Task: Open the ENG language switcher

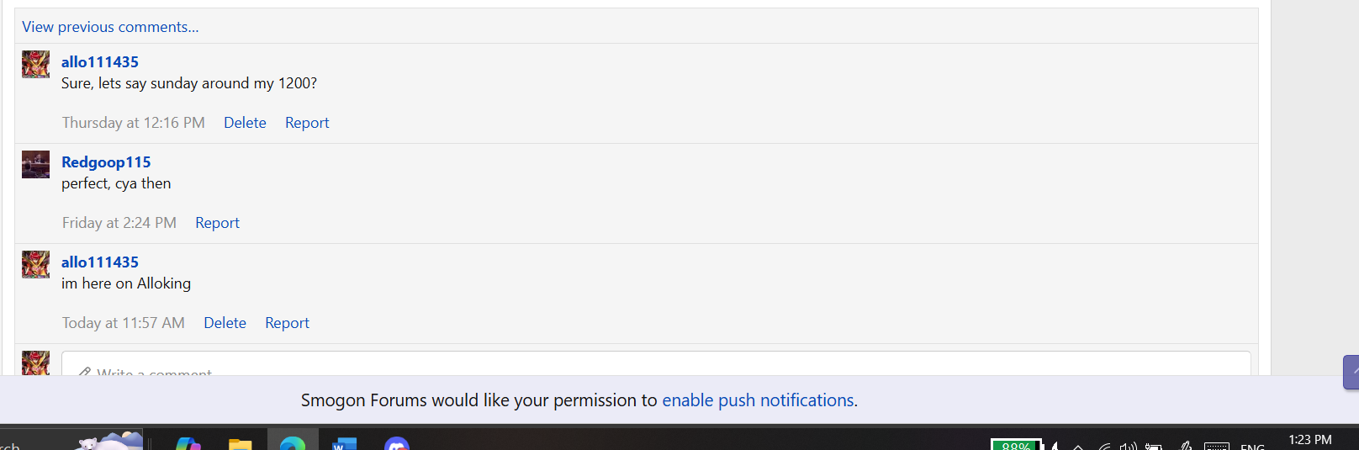Action: point(1252,446)
